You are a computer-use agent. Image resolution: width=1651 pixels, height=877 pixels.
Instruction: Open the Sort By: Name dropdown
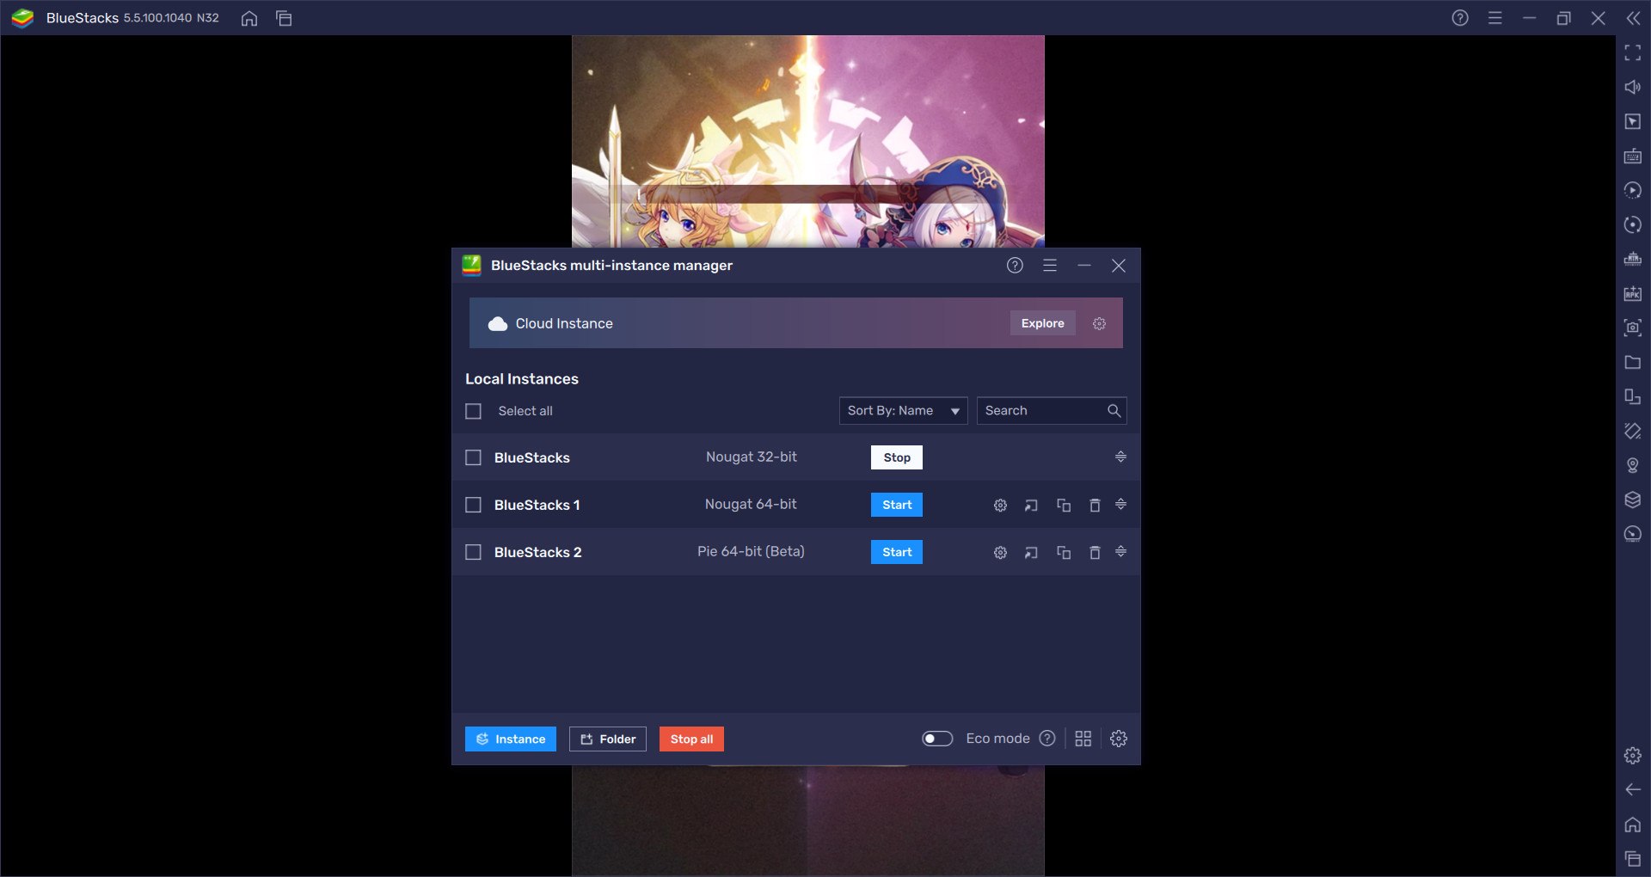[903, 411]
